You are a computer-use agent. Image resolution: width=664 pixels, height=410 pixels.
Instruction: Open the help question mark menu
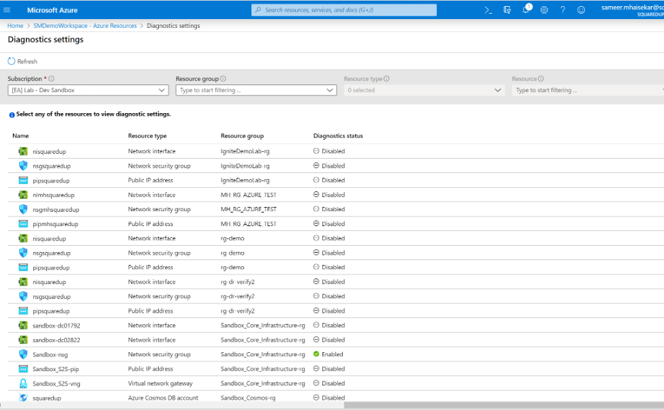[562, 10]
